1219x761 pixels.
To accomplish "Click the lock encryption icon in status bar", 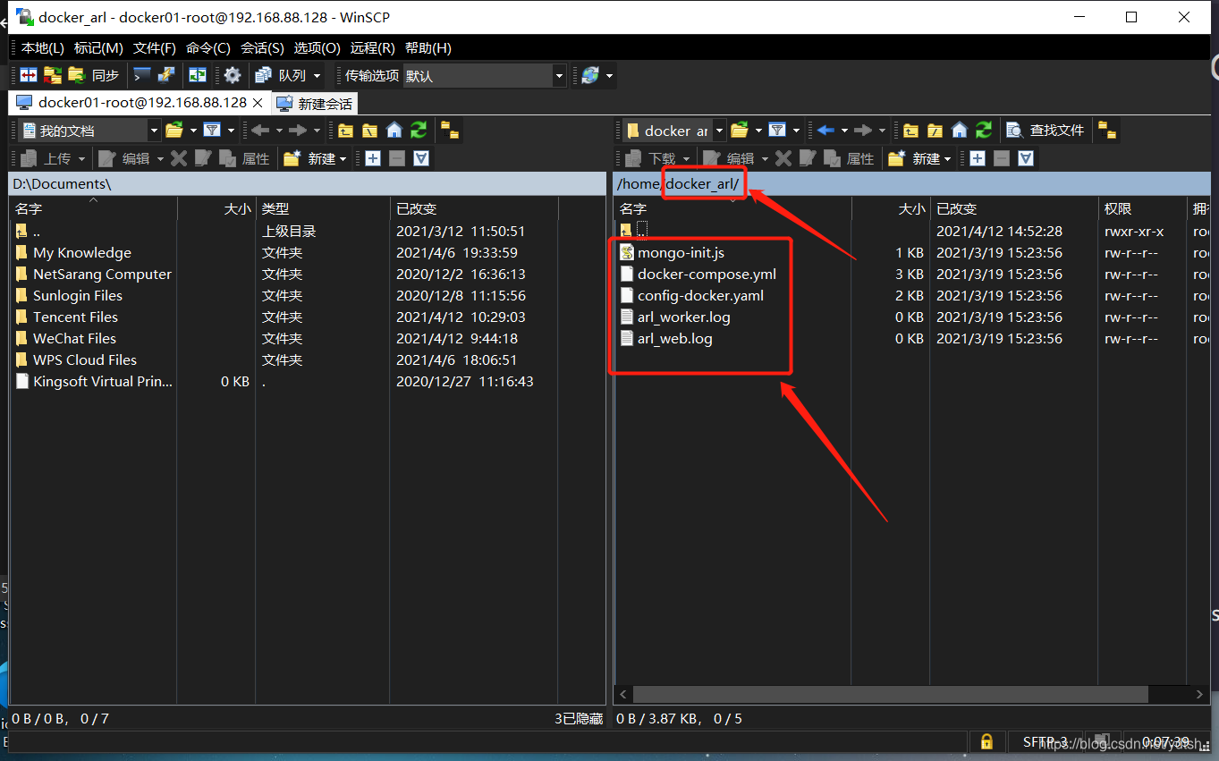I will (986, 742).
